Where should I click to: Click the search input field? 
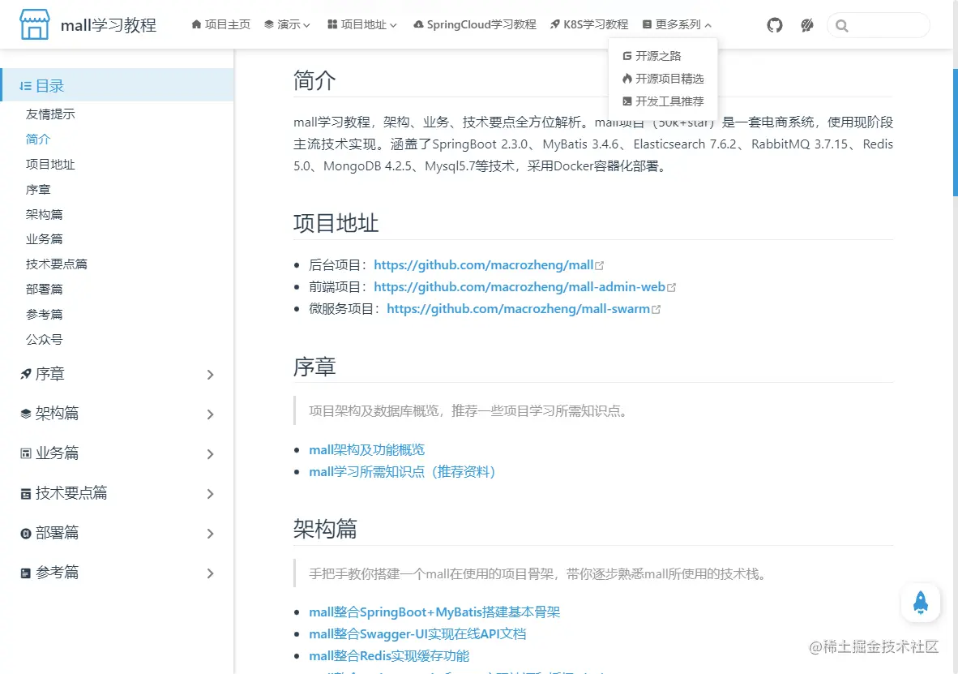879,26
